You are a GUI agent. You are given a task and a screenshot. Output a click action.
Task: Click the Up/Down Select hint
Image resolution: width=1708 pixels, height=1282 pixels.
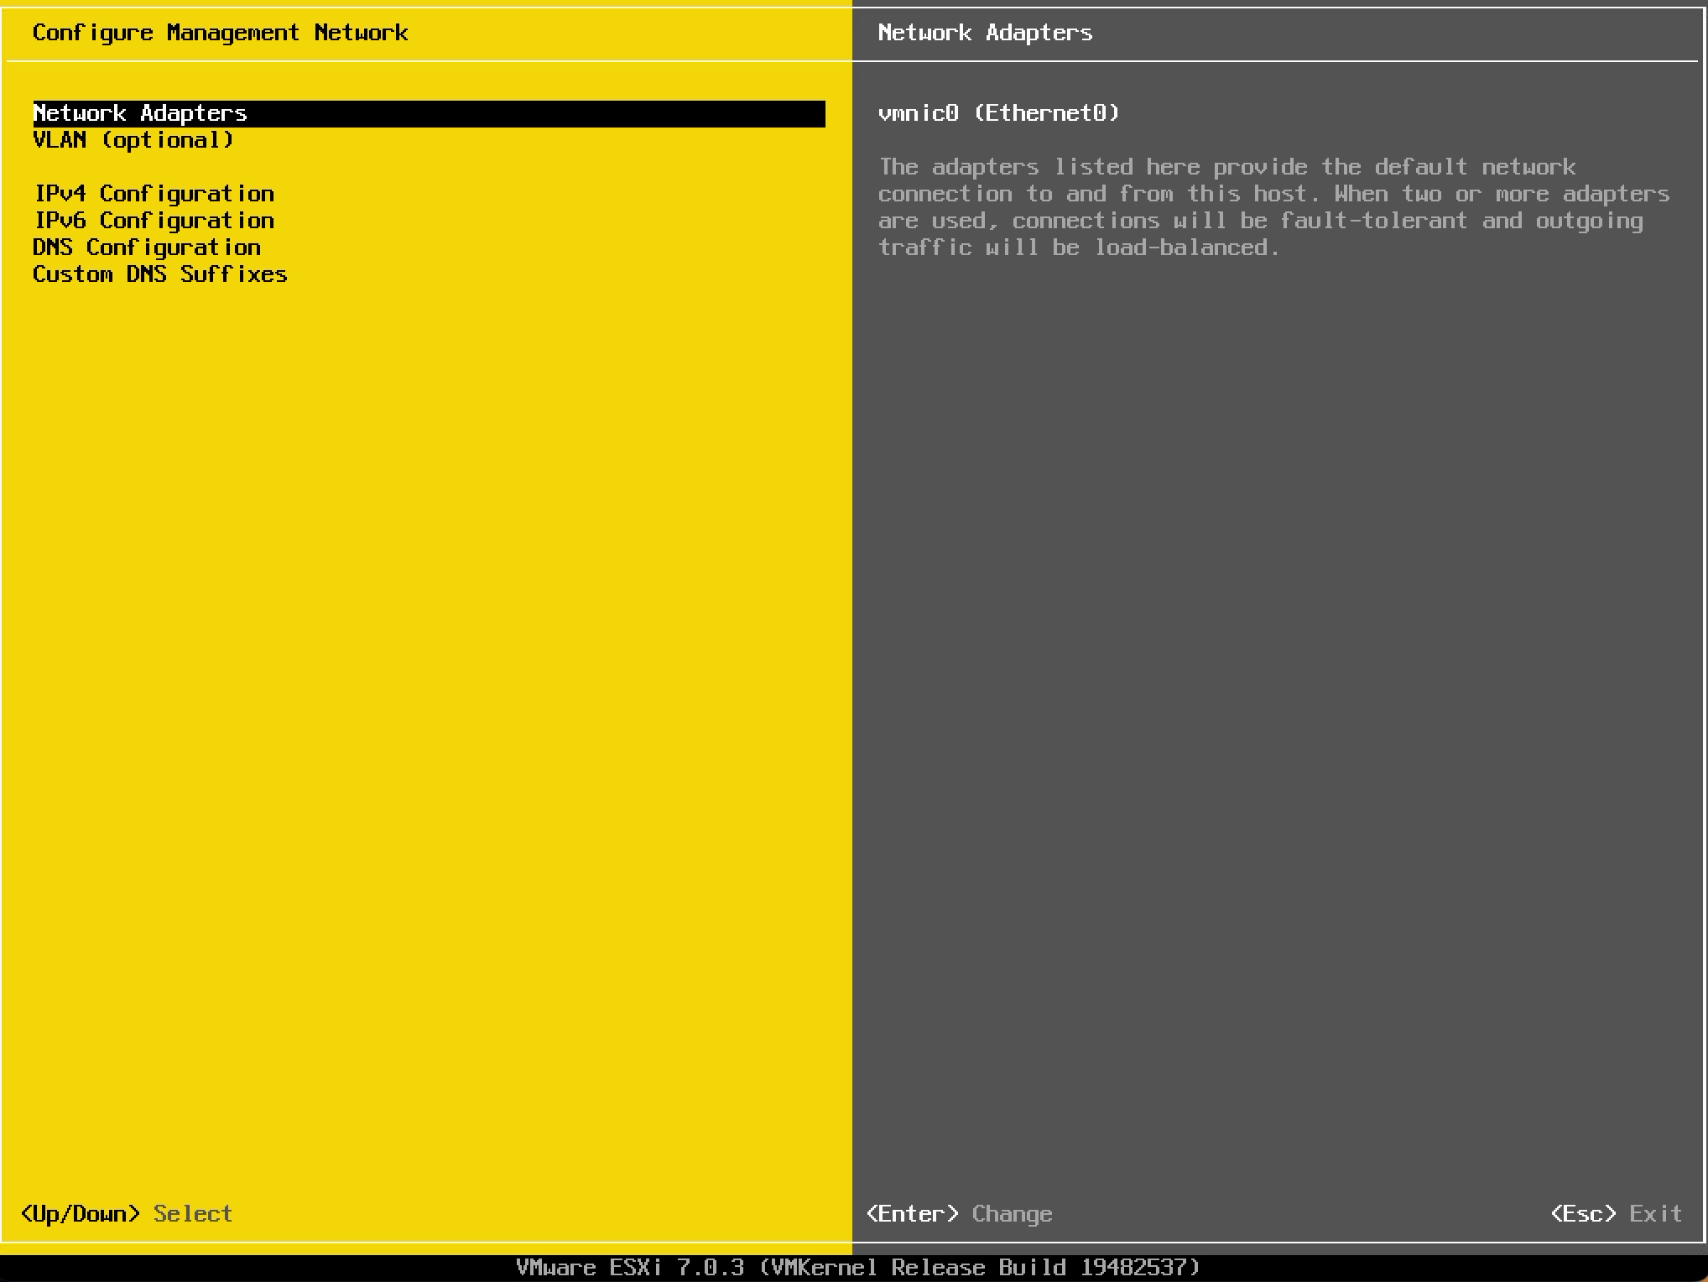[127, 1213]
